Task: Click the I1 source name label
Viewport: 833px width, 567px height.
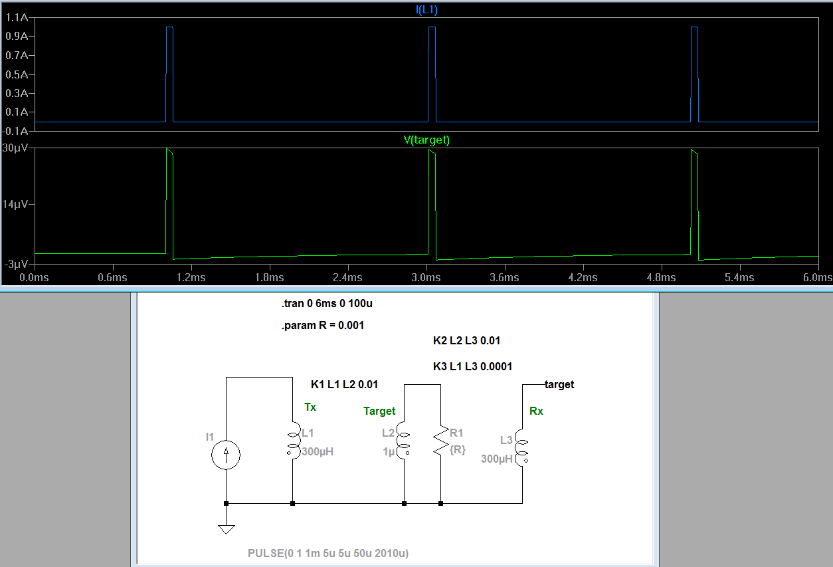Action: tap(210, 437)
